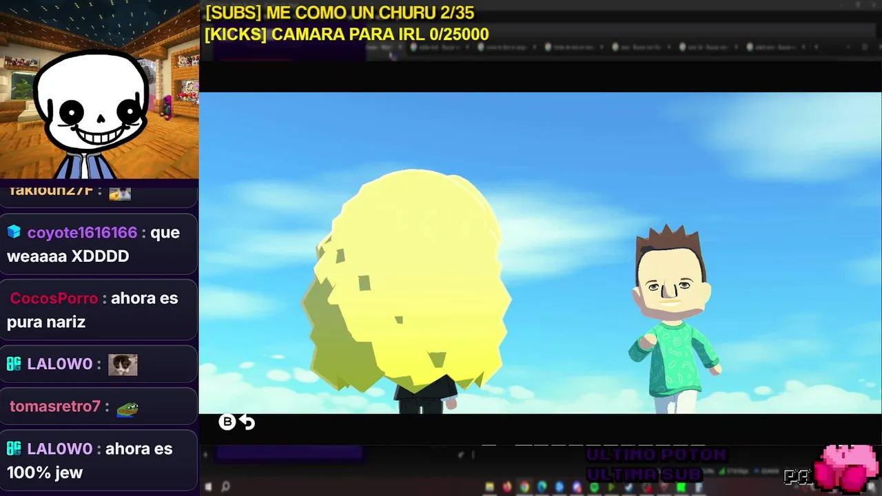Click the "ULTIMO POTON" overlay label

click(656, 455)
